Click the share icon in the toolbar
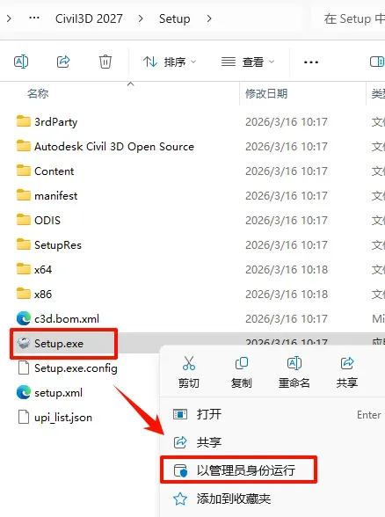 [x=63, y=62]
